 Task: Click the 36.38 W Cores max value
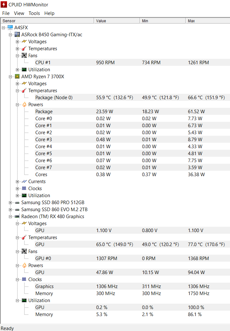[196, 174]
